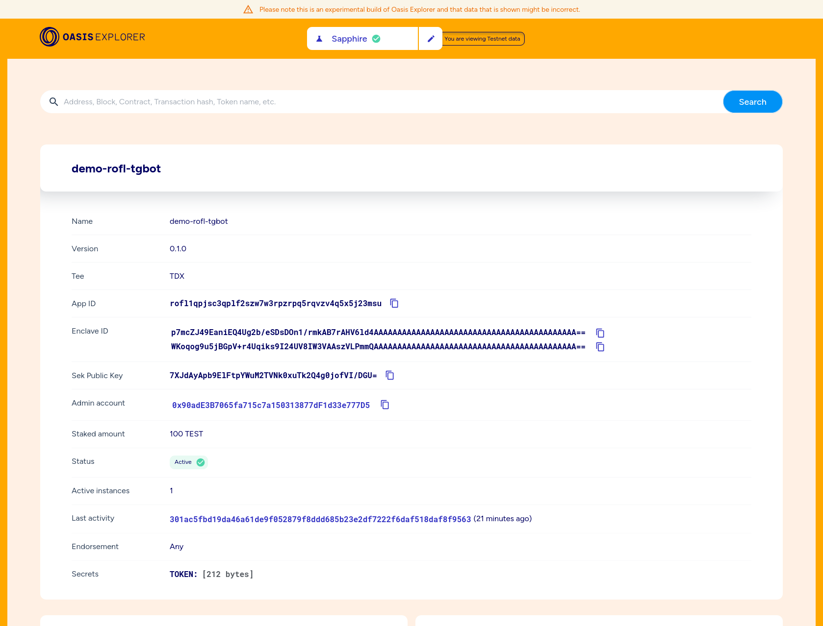This screenshot has width=823, height=626.
Task: Click the demo-rofl-tgbot page heading
Action: [116, 169]
